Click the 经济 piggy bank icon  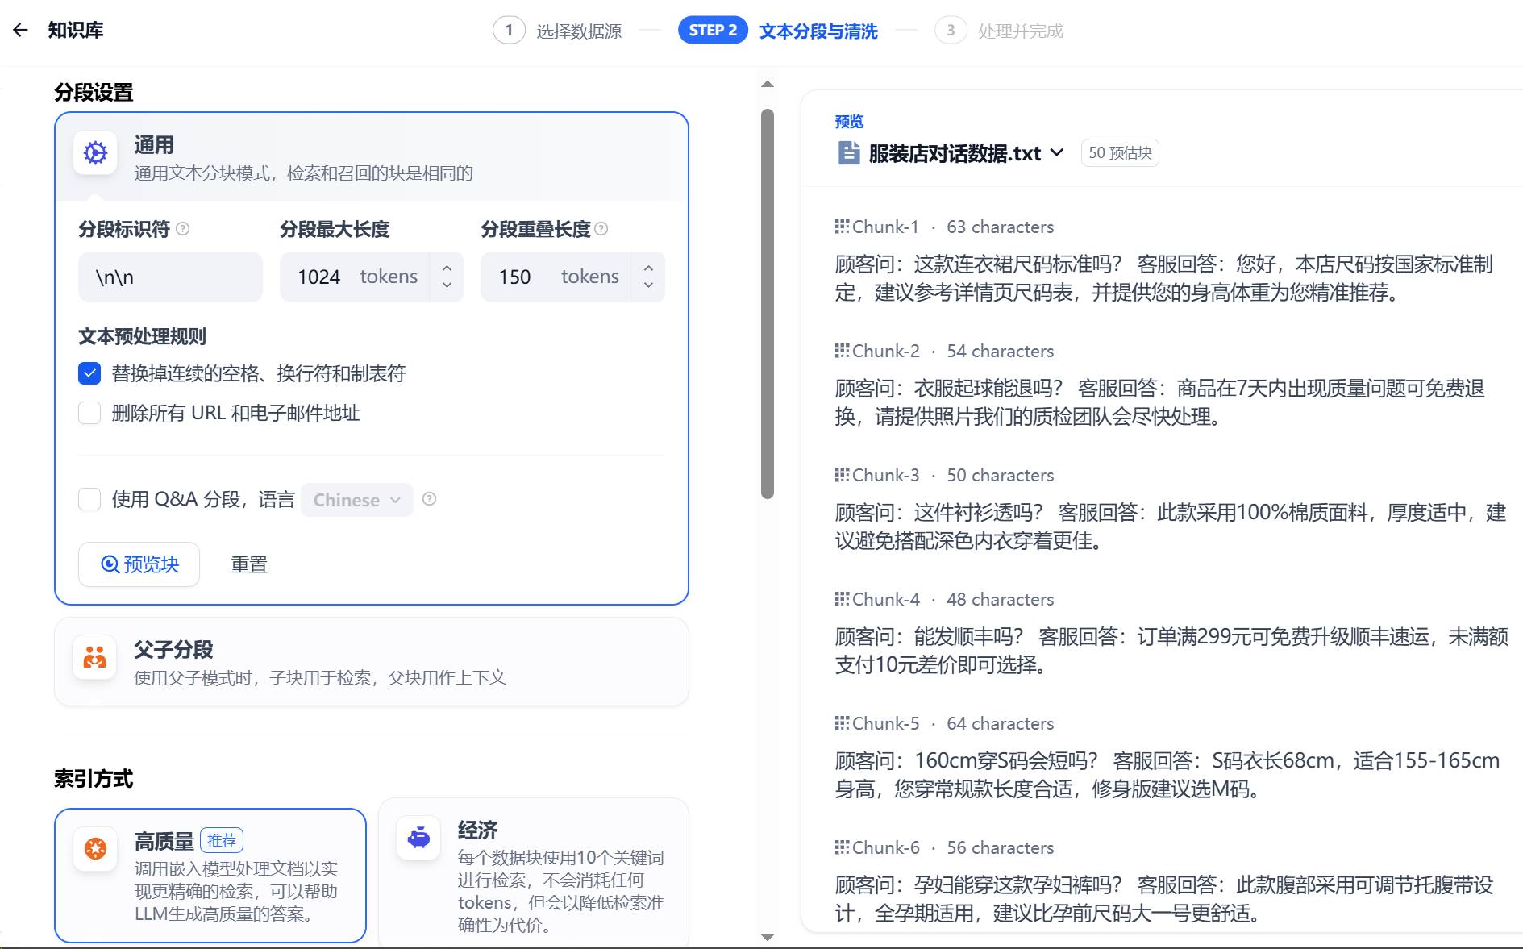[418, 838]
